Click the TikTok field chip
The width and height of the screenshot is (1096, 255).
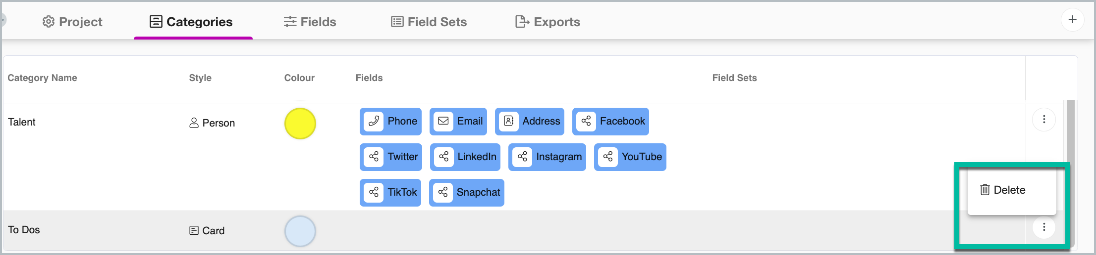tap(390, 193)
